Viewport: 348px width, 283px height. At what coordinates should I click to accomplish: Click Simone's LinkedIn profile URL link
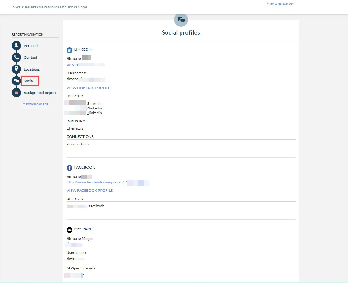(85, 64)
